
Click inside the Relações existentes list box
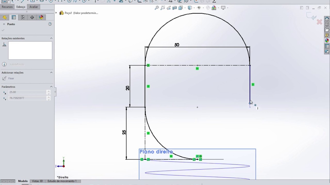point(30,50)
